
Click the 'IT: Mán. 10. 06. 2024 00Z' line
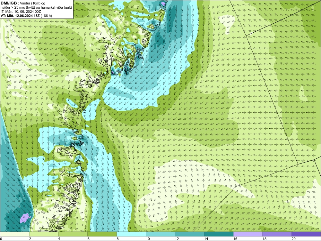pyautogui.click(x=21, y=12)
